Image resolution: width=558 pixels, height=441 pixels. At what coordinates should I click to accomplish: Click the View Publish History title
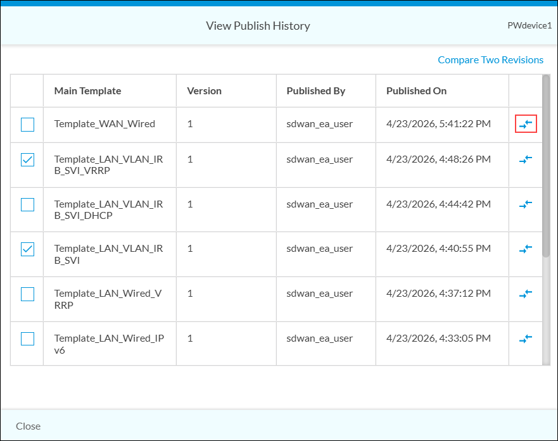point(258,25)
